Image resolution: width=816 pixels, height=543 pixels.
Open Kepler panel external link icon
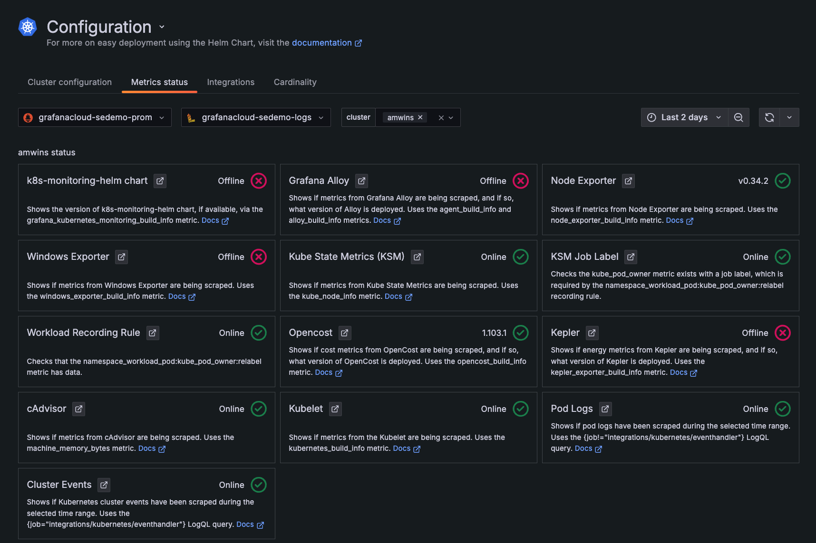tap(592, 333)
